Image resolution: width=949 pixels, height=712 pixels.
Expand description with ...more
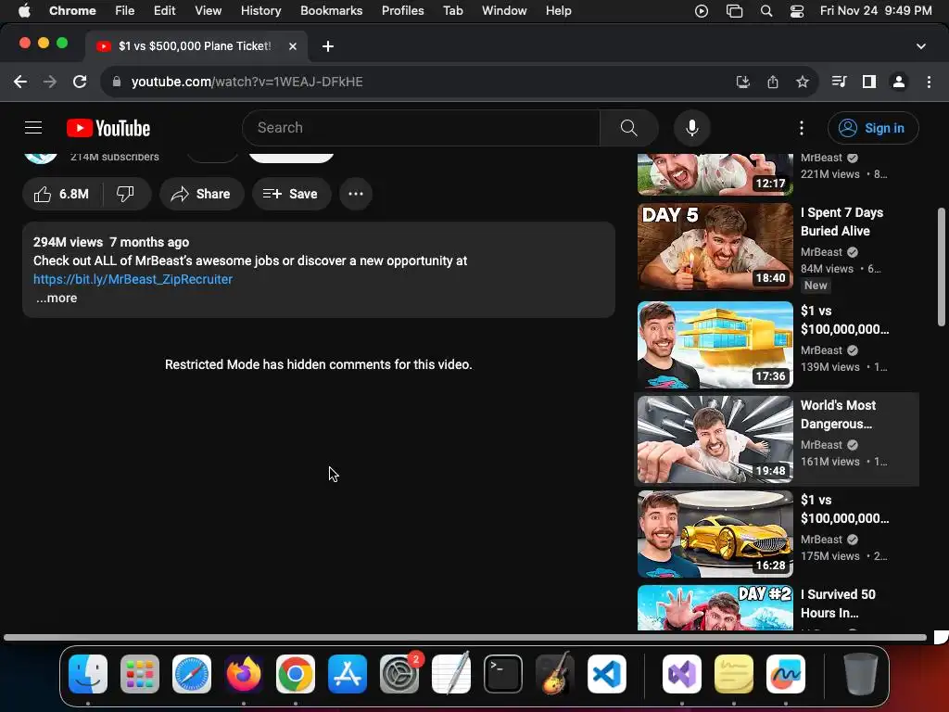coord(57,298)
